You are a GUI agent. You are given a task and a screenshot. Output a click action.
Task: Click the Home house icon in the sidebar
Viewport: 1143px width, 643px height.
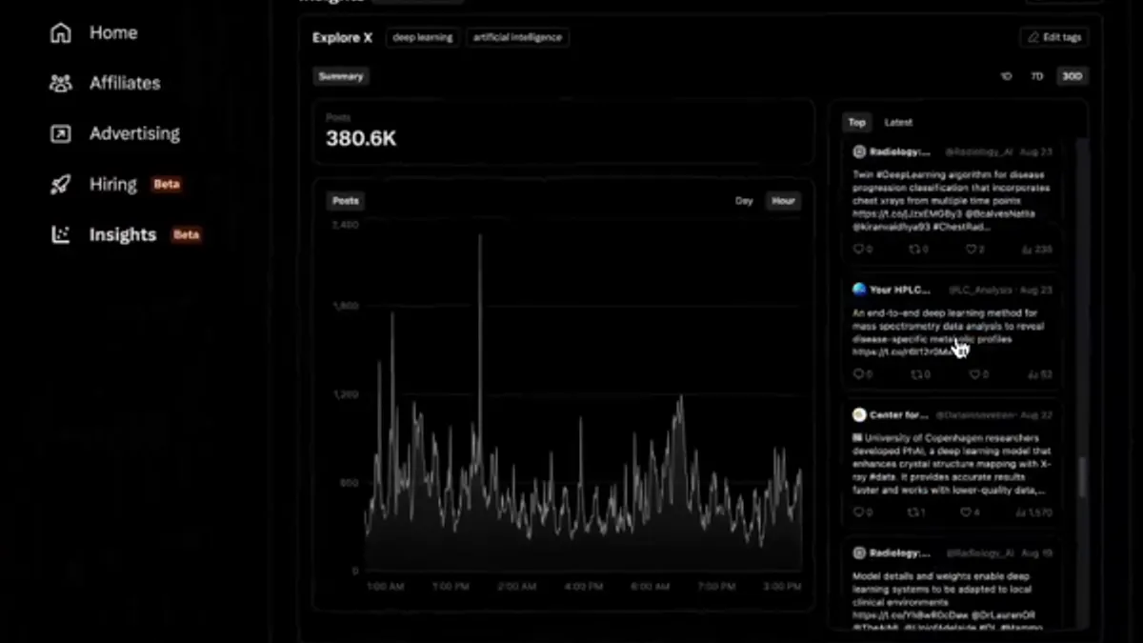coord(60,33)
